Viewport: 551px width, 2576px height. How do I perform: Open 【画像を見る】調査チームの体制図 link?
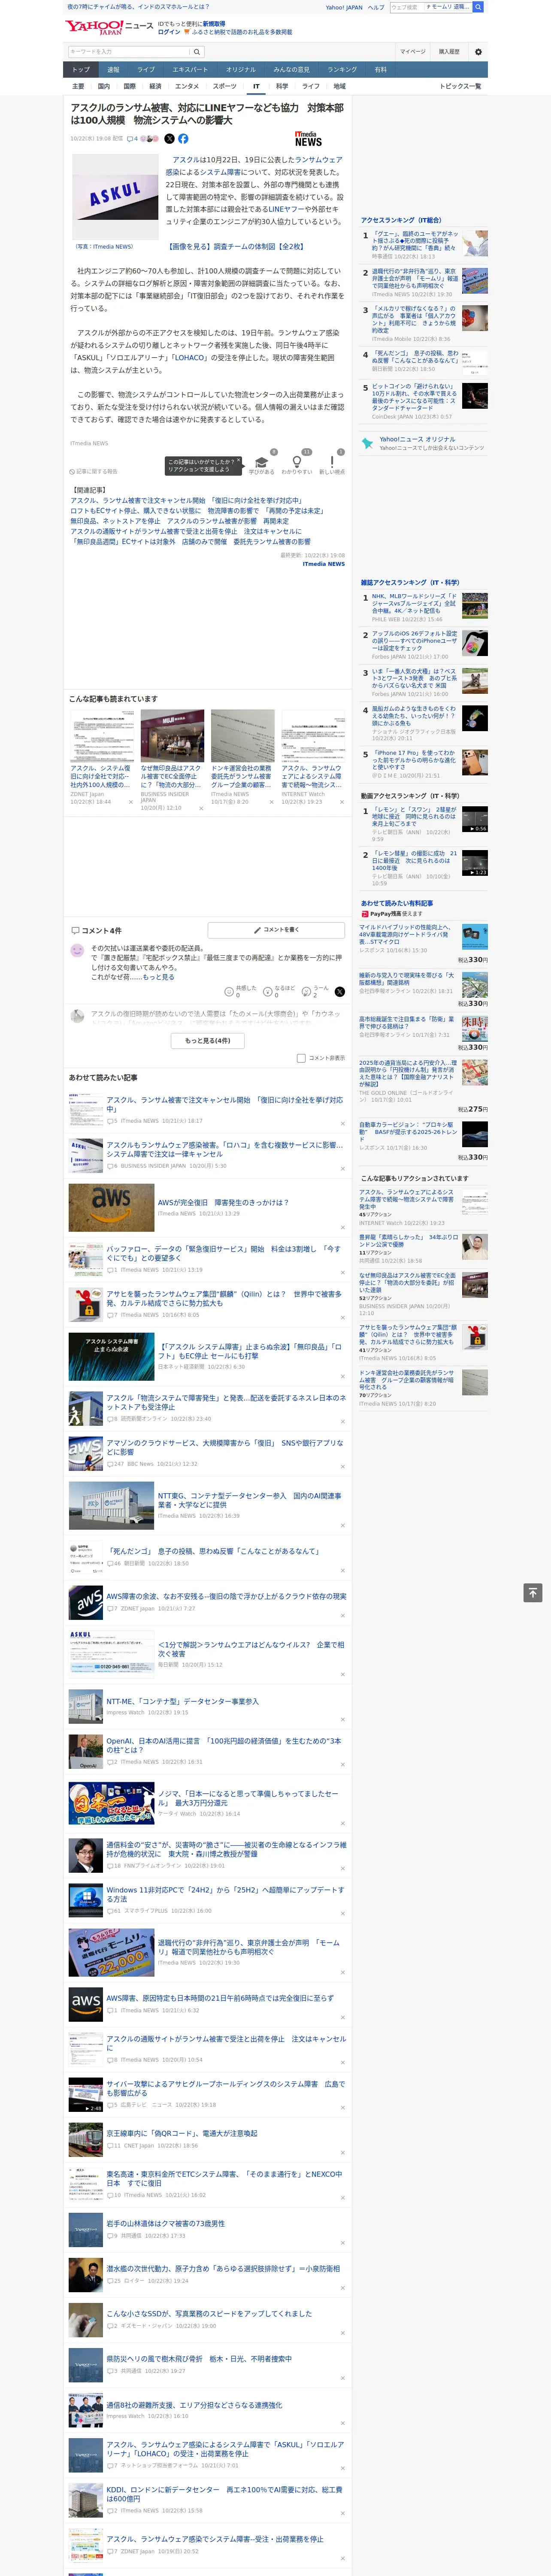point(236,246)
